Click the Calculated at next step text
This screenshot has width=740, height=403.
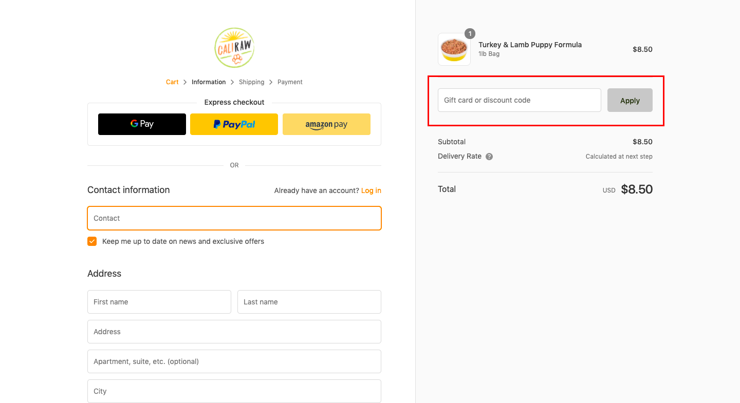pyautogui.click(x=619, y=157)
